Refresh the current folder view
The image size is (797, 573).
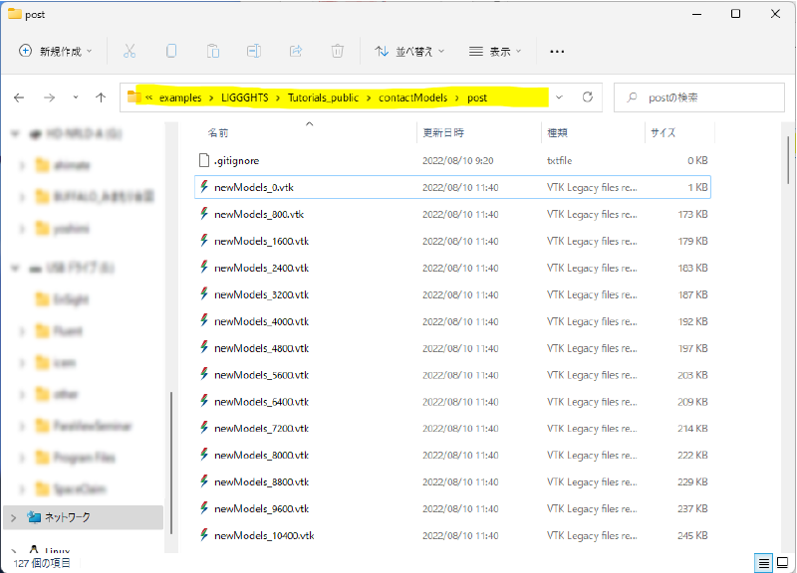(588, 97)
